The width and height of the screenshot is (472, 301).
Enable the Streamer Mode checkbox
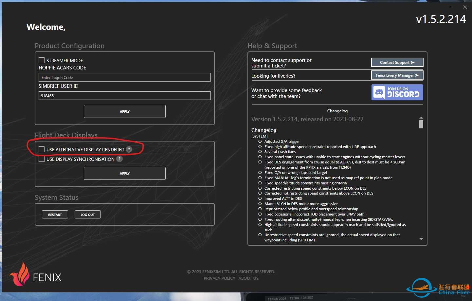click(42, 60)
